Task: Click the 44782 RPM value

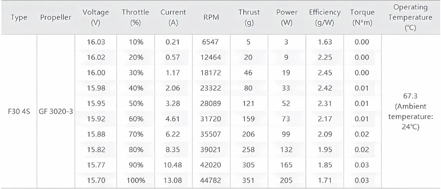Action: point(211,180)
